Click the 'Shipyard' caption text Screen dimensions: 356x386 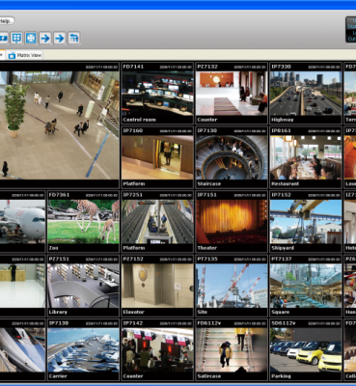click(283, 248)
